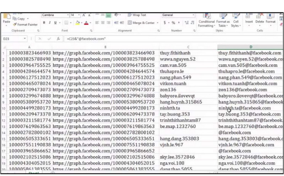
Task: Click the Cancel formula X icon
Action: click(x=40, y=39)
